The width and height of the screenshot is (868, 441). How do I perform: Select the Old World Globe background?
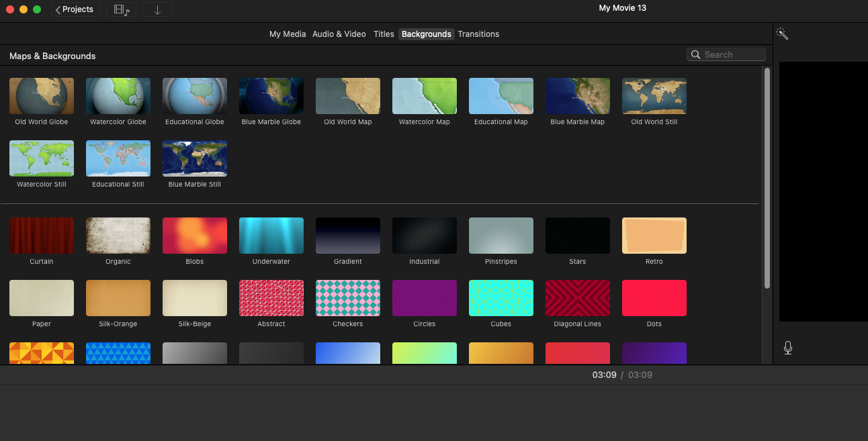(x=42, y=96)
